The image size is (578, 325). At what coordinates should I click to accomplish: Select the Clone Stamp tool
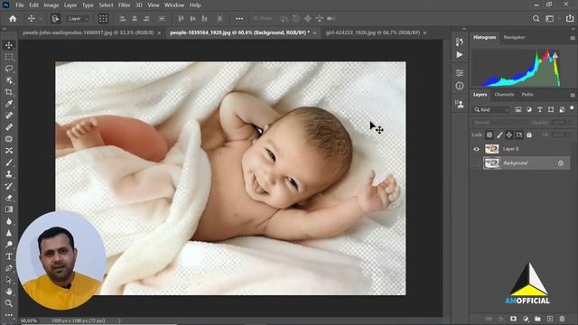[x=9, y=174]
